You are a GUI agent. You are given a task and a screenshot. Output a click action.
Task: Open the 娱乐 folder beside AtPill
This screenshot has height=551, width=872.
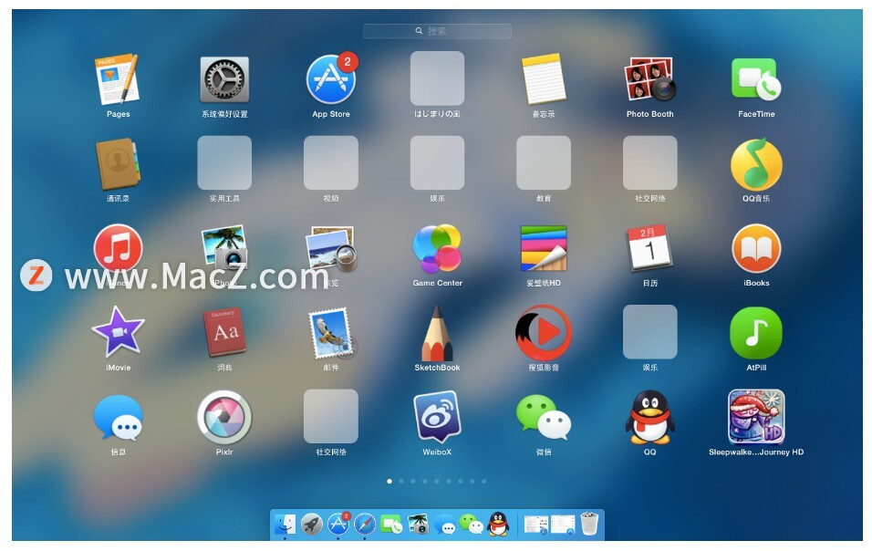coord(649,332)
